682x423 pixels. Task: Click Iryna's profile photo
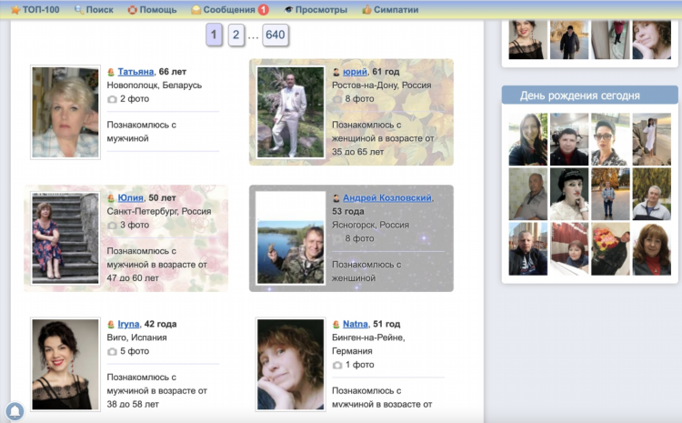[65, 365]
